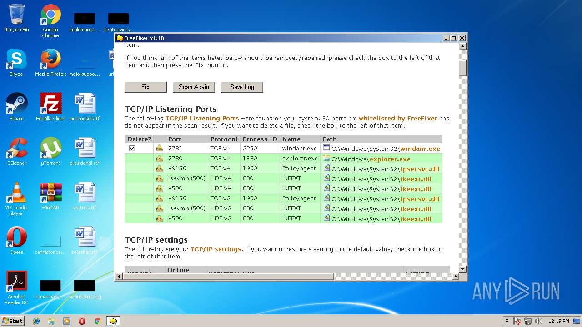Screen dimensions: 582x327
Task: Select the septree.rtf desktop file
Action: point(85,196)
